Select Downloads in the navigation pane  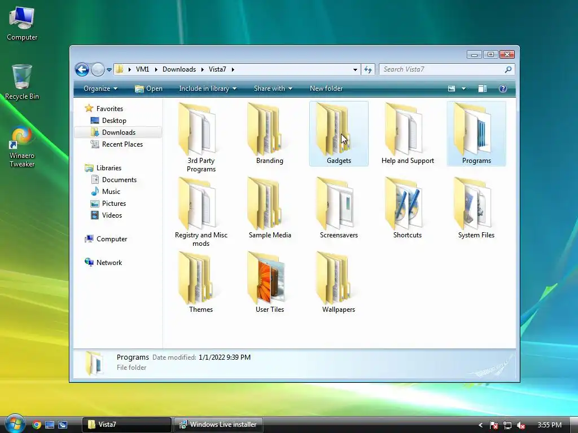[x=119, y=132]
